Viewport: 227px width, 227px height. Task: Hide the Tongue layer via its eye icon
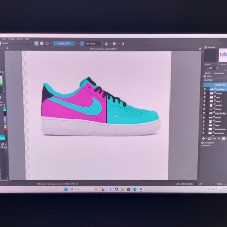pos(205,93)
